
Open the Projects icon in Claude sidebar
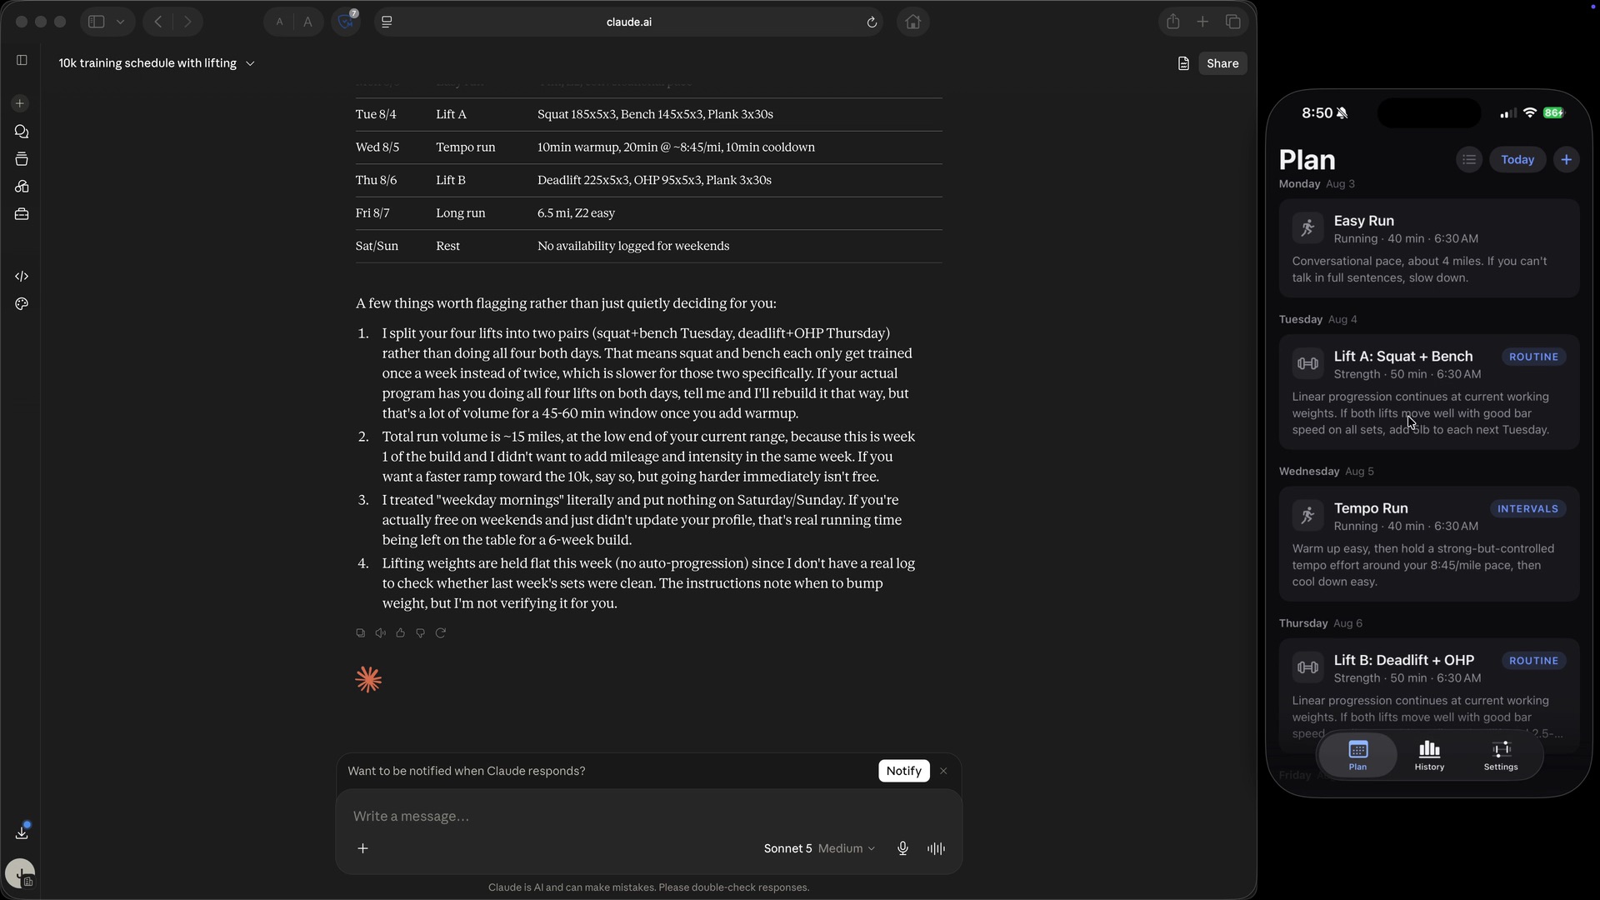click(x=22, y=159)
